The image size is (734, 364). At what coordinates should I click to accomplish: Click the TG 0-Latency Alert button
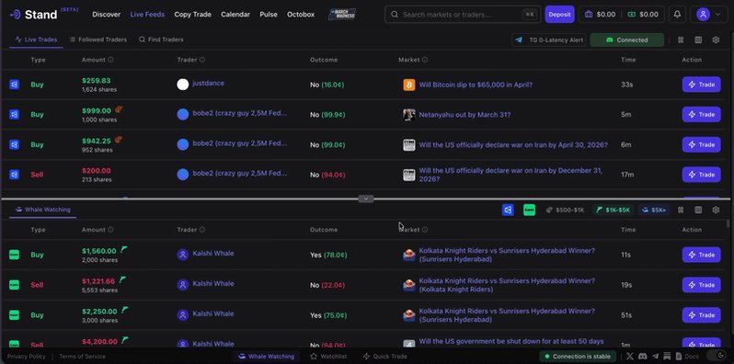548,40
